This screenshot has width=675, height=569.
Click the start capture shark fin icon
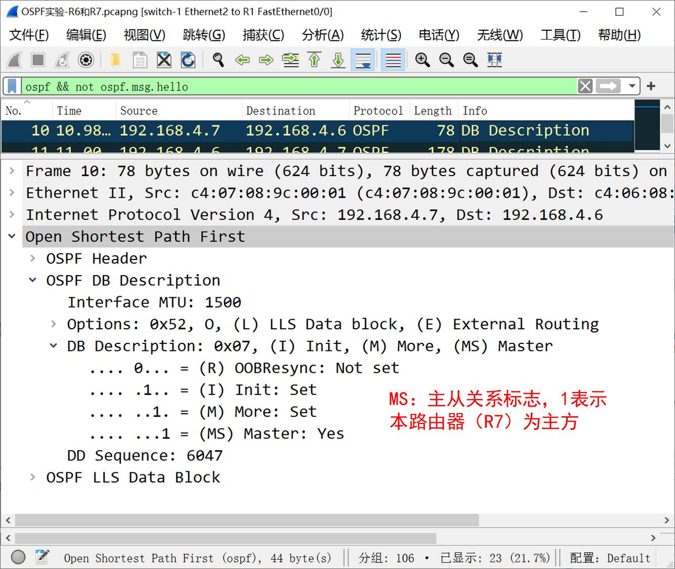pyautogui.click(x=14, y=60)
